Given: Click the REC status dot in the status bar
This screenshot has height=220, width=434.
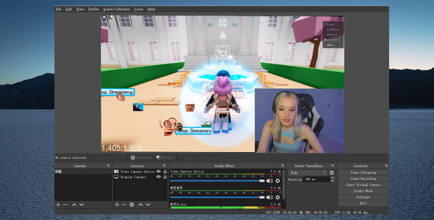Looking at the screenshot, I should point(301,213).
